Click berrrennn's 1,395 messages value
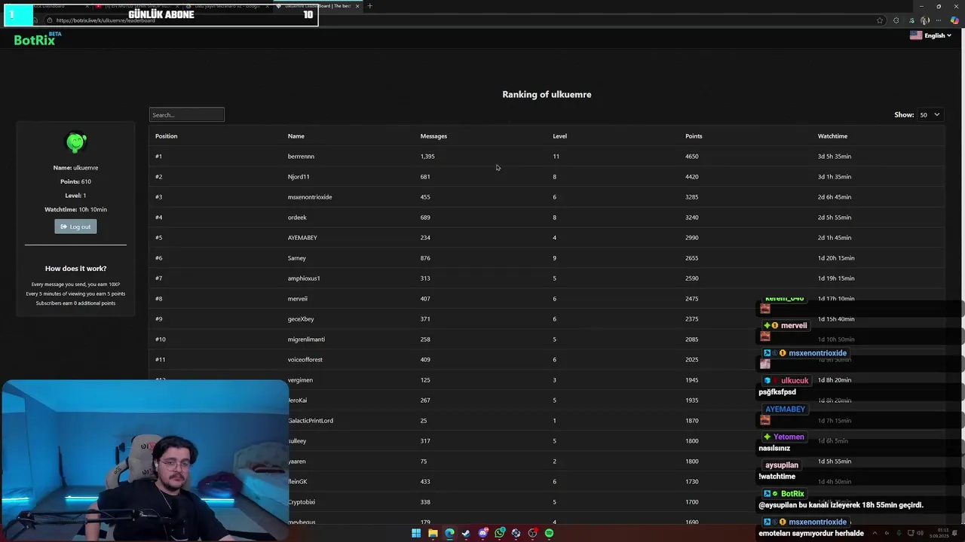The height and width of the screenshot is (542, 965). tap(427, 157)
